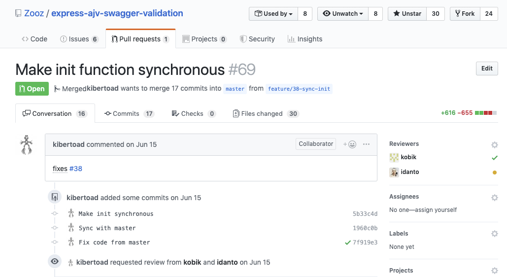Click kobik's reviewer avatar

(x=394, y=157)
